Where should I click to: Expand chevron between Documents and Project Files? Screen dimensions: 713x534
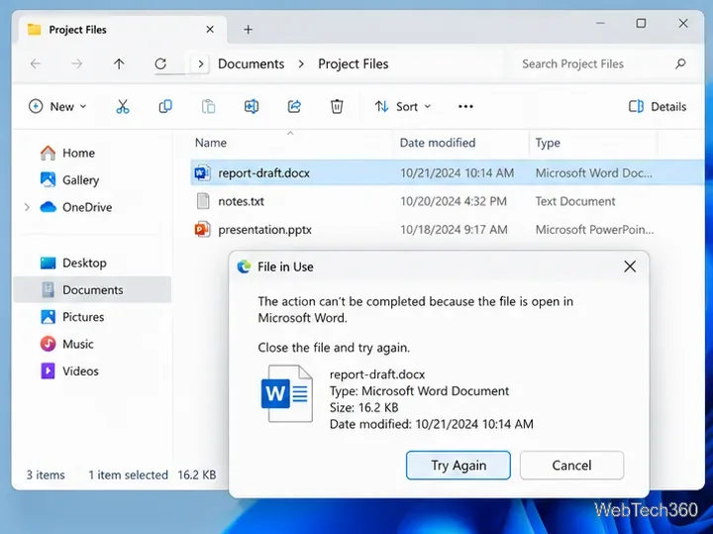click(301, 63)
